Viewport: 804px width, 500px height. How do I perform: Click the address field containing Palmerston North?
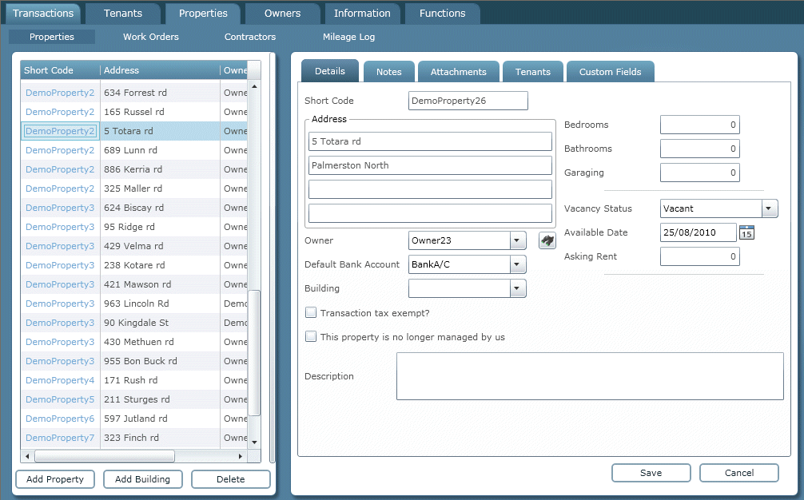click(x=430, y=165)
